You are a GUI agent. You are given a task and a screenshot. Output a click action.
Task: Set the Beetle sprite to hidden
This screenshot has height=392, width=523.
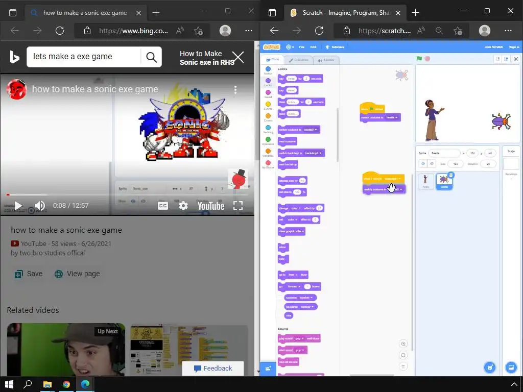coord(432,164)
